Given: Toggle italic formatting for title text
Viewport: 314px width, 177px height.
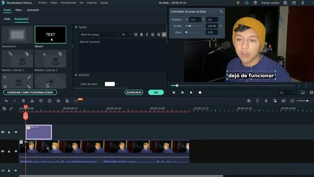Looking at the screenshot, I should [x=147, y=34].
